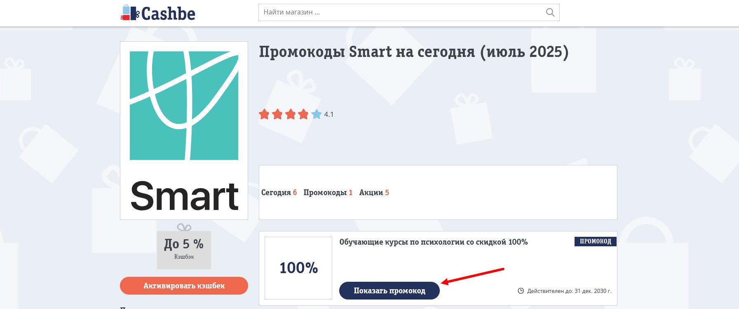Click the third red rating star
The height and width of the screenshot is (309, 739).
pyautogui.click(x=291, y=114)
